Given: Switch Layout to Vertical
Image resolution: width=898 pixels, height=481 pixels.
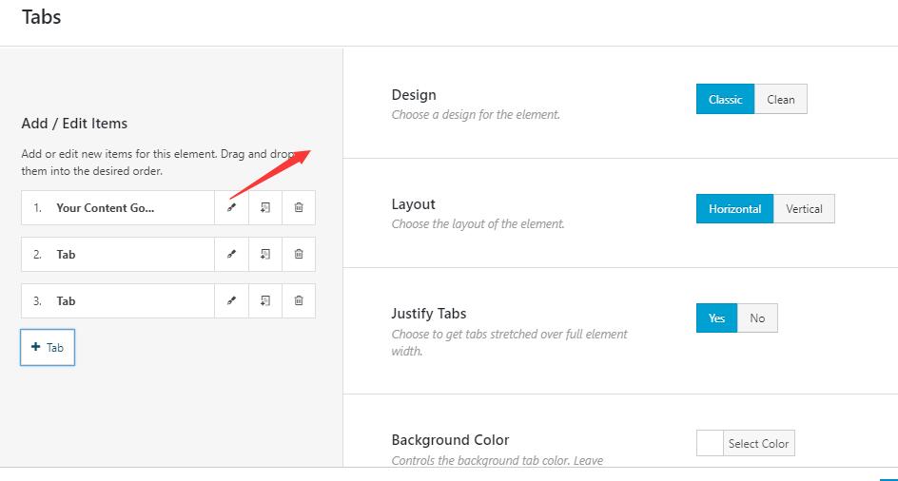Looking at the screenshot, I should point(804,208).
